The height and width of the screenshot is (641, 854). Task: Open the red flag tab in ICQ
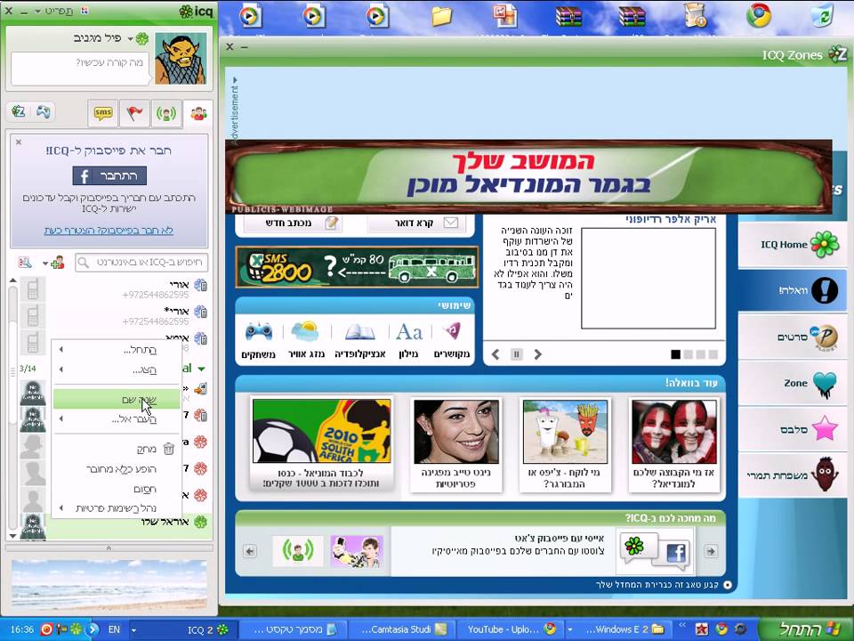[134, 113]
